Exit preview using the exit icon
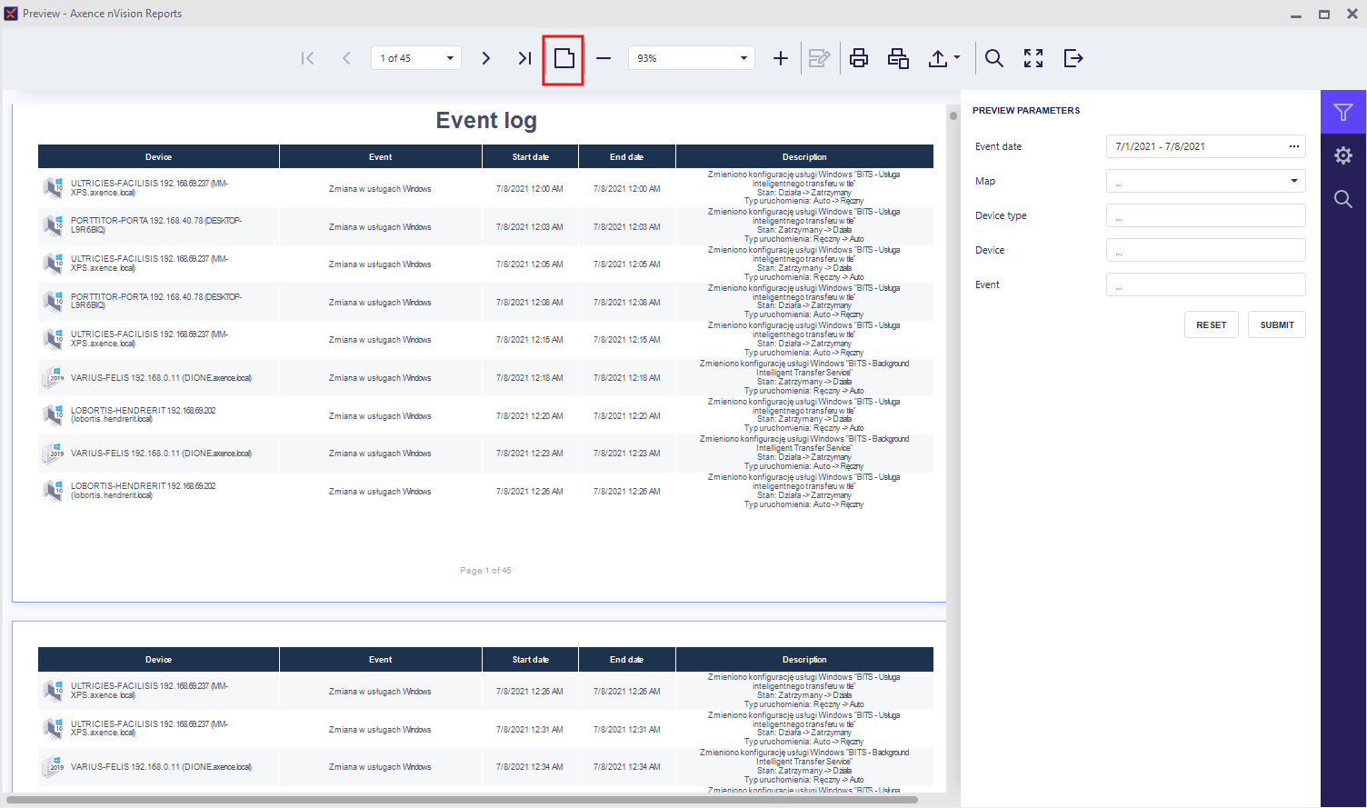Viewport: 1367px width, 808px height. click(1073, 58)
